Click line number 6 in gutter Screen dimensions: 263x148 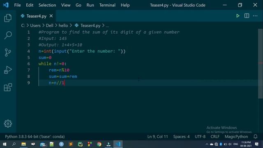tap(28, 64)
